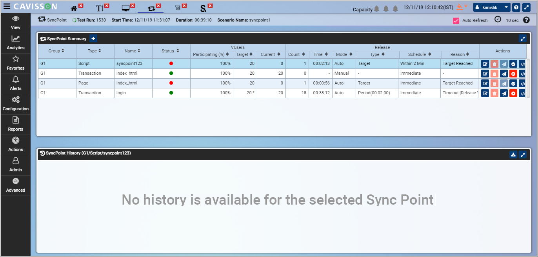
Task: Open help from the top bar question icon
Action: (516, 7)
